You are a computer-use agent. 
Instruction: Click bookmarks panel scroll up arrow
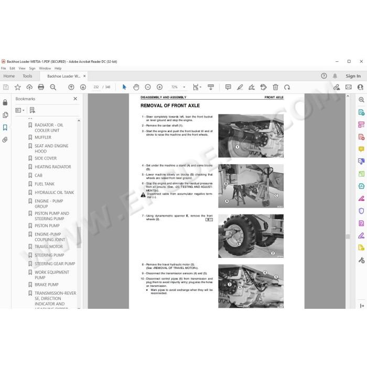79,121
